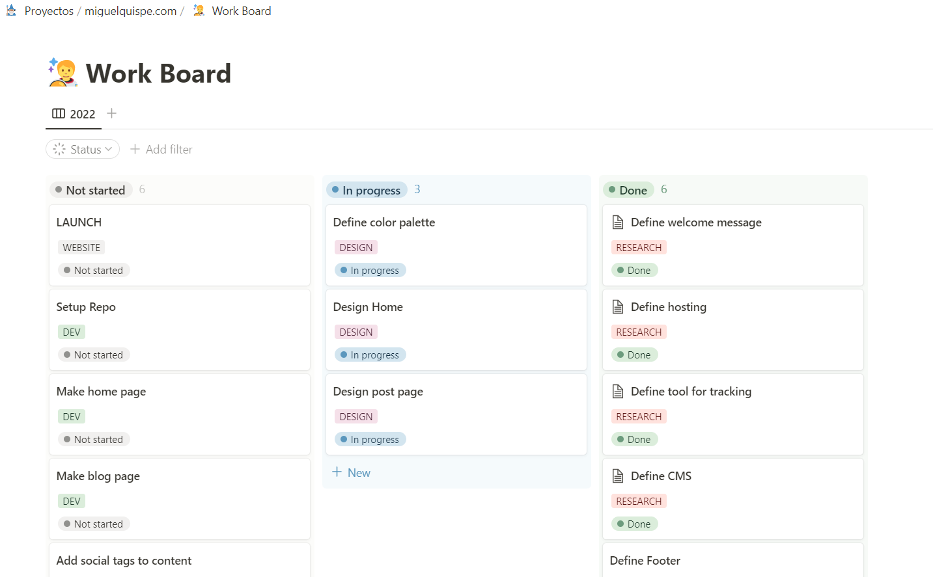Click Not started status on Make blog page

pyautogui.click(x=94, y=524)
